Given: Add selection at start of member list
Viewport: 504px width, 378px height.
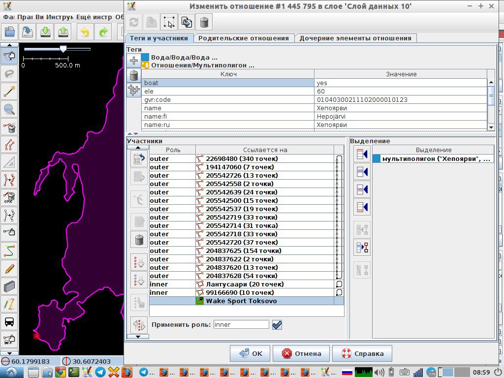Looking at the screenshot, I should click(362, 154).
